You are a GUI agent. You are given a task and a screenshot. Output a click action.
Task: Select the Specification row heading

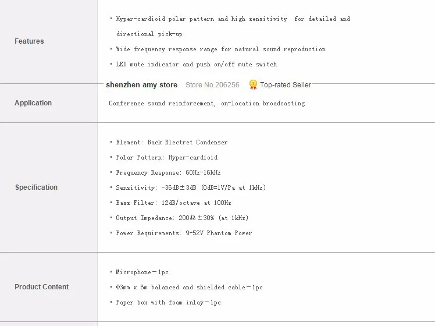coord(36,187)
